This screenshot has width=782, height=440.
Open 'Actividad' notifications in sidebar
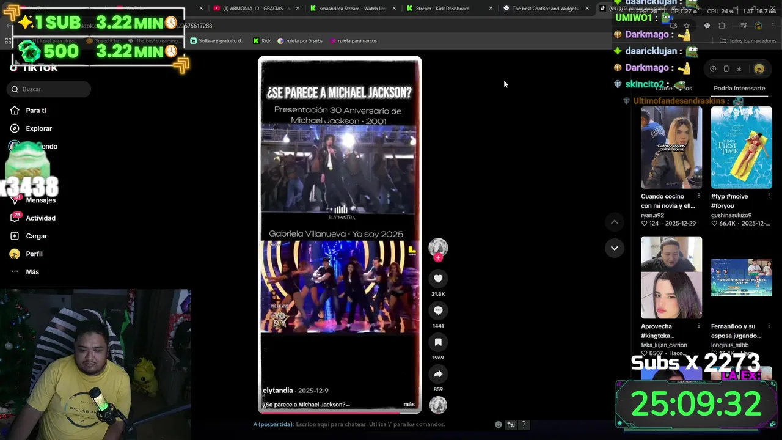coord(41,218)
